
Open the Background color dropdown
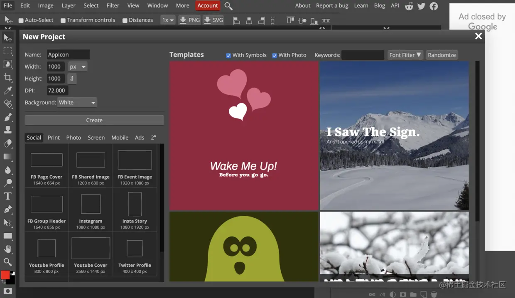click(x=77, y=103)
